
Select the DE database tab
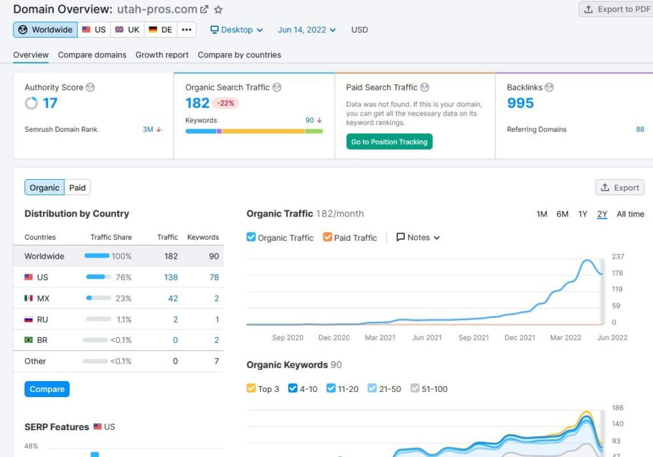pos(161,29)
